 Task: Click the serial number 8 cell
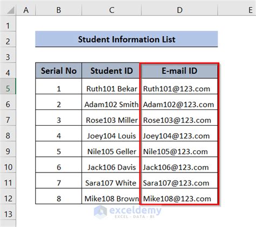[x=58, y=196]
